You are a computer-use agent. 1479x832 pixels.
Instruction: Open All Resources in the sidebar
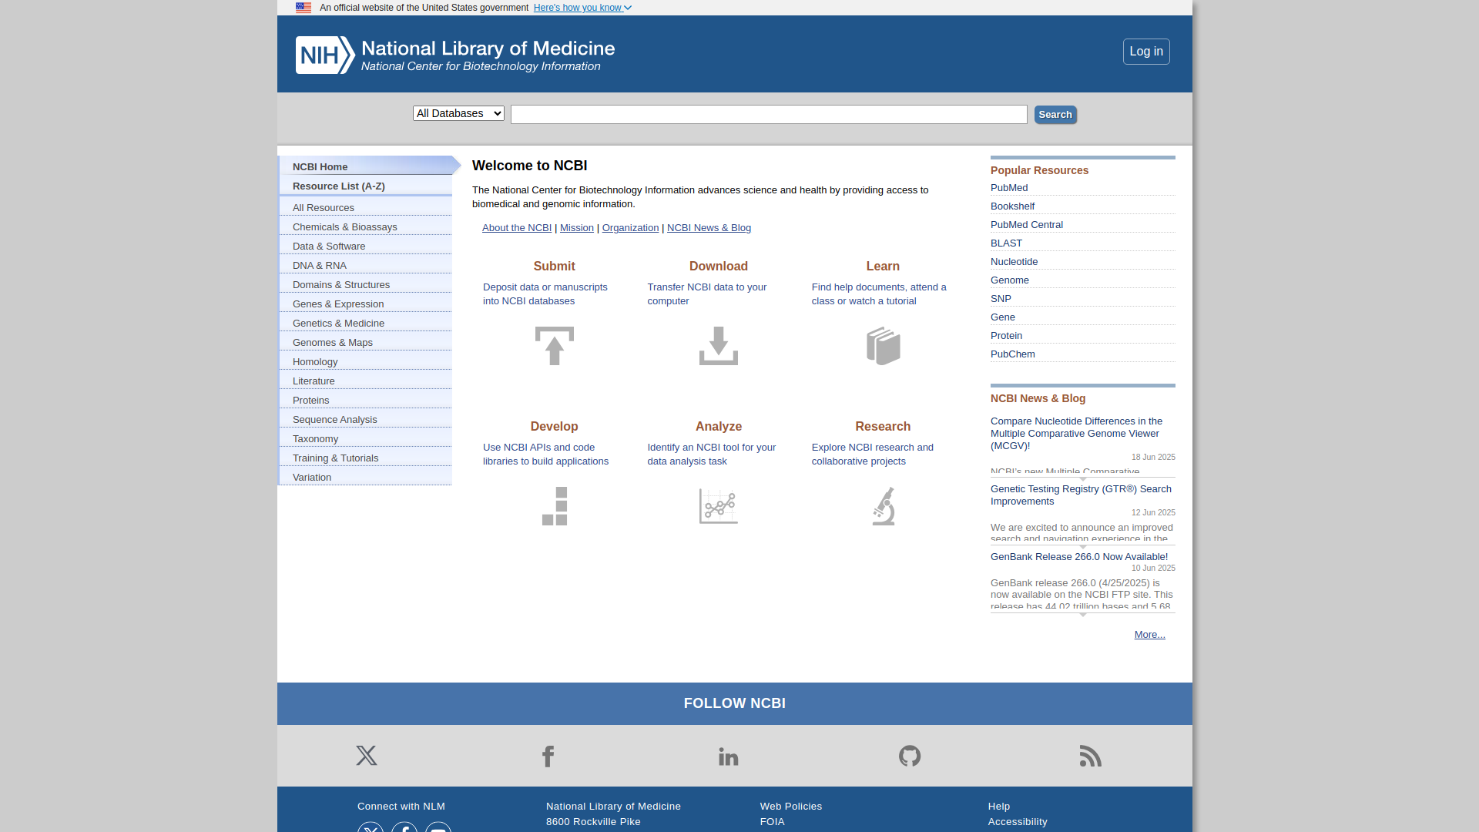point(366,207)
